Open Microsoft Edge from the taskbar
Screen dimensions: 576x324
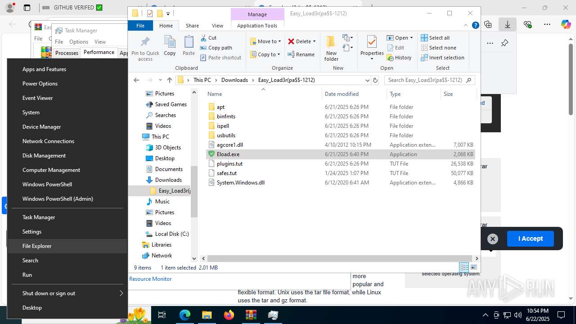pyautogui.click(x=185, y=315)
